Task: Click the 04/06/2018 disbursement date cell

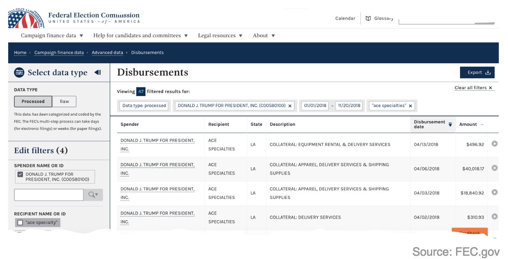Action: pos(426,169)
